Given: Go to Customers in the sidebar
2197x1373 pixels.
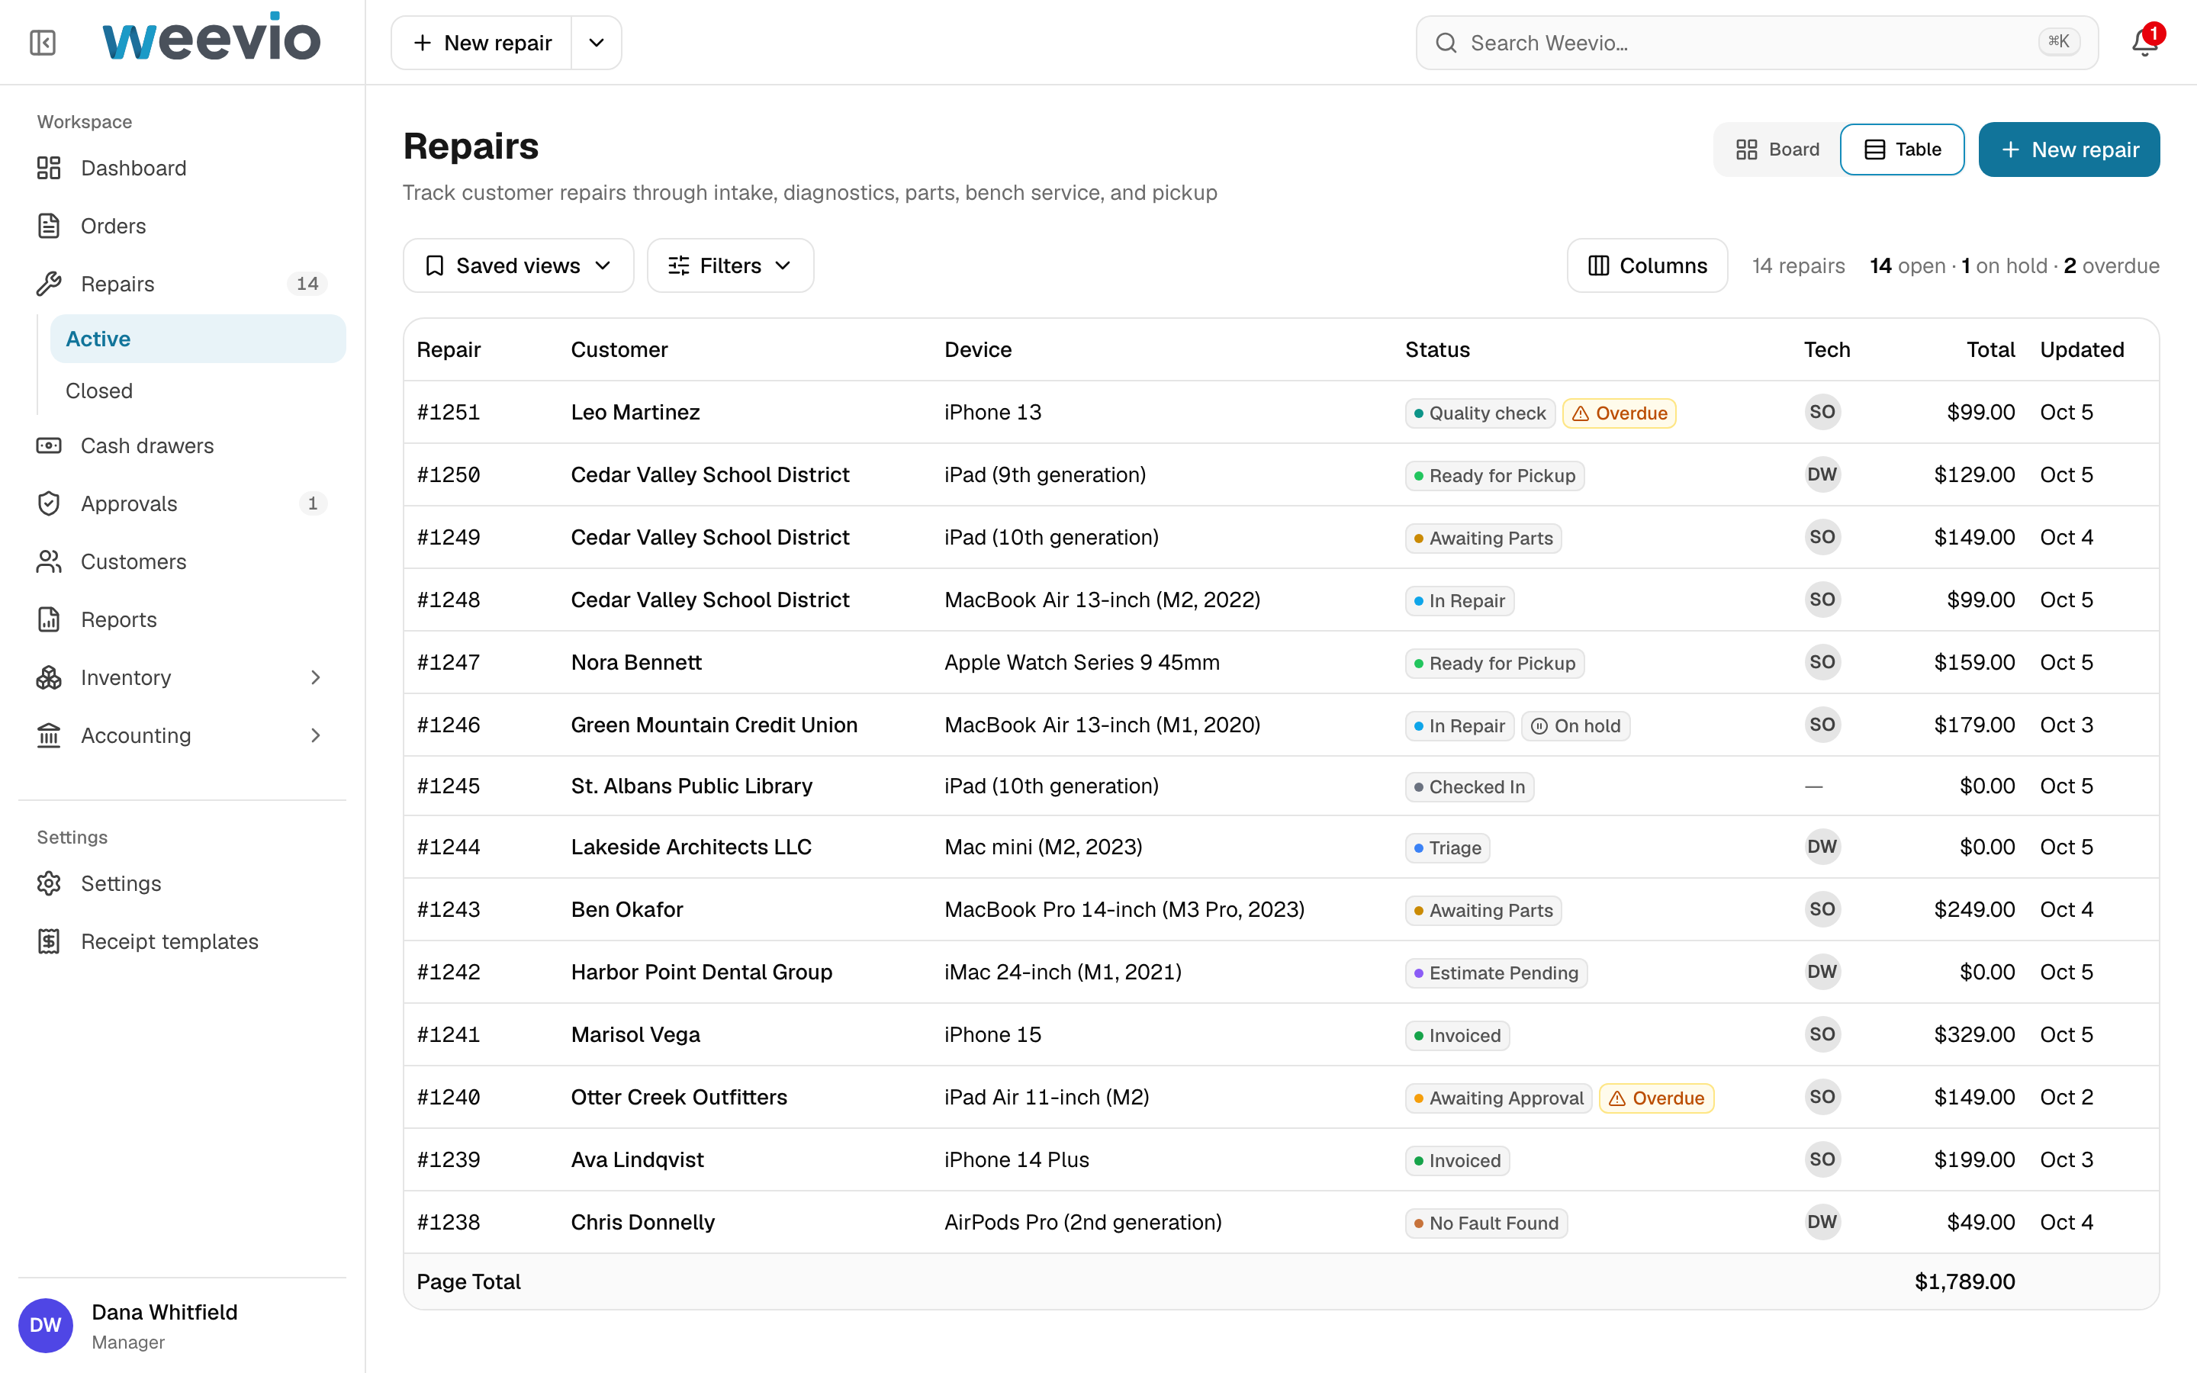Looking at the screenshot, I should 182,562.
